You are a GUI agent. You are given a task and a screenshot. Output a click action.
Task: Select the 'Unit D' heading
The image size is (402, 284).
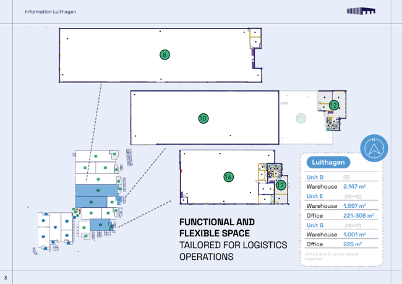point(315,178)
